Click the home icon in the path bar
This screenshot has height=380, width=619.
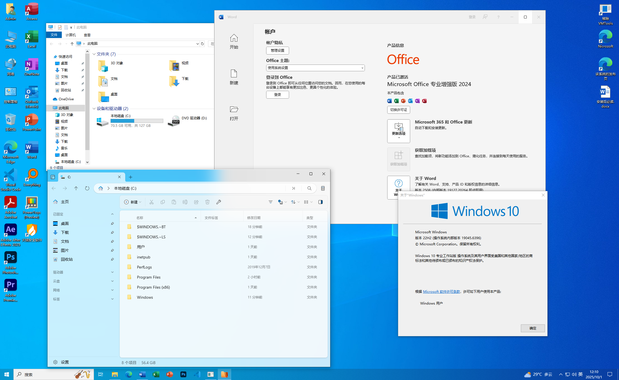point(101,188)
